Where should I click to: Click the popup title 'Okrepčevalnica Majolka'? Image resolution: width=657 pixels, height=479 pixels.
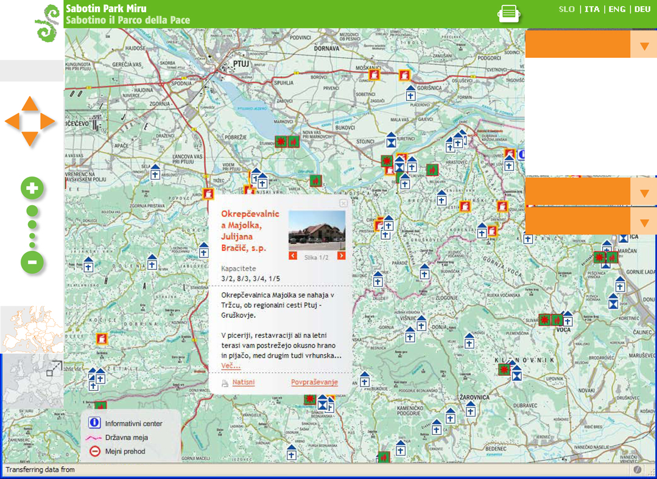(250, 231)
